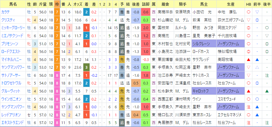Click the 前半 column header
The image size is (272, 127).
[x=257, y=4]
